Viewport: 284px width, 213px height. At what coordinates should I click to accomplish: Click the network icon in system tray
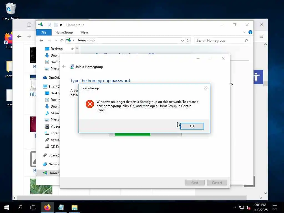click(242, 207)
